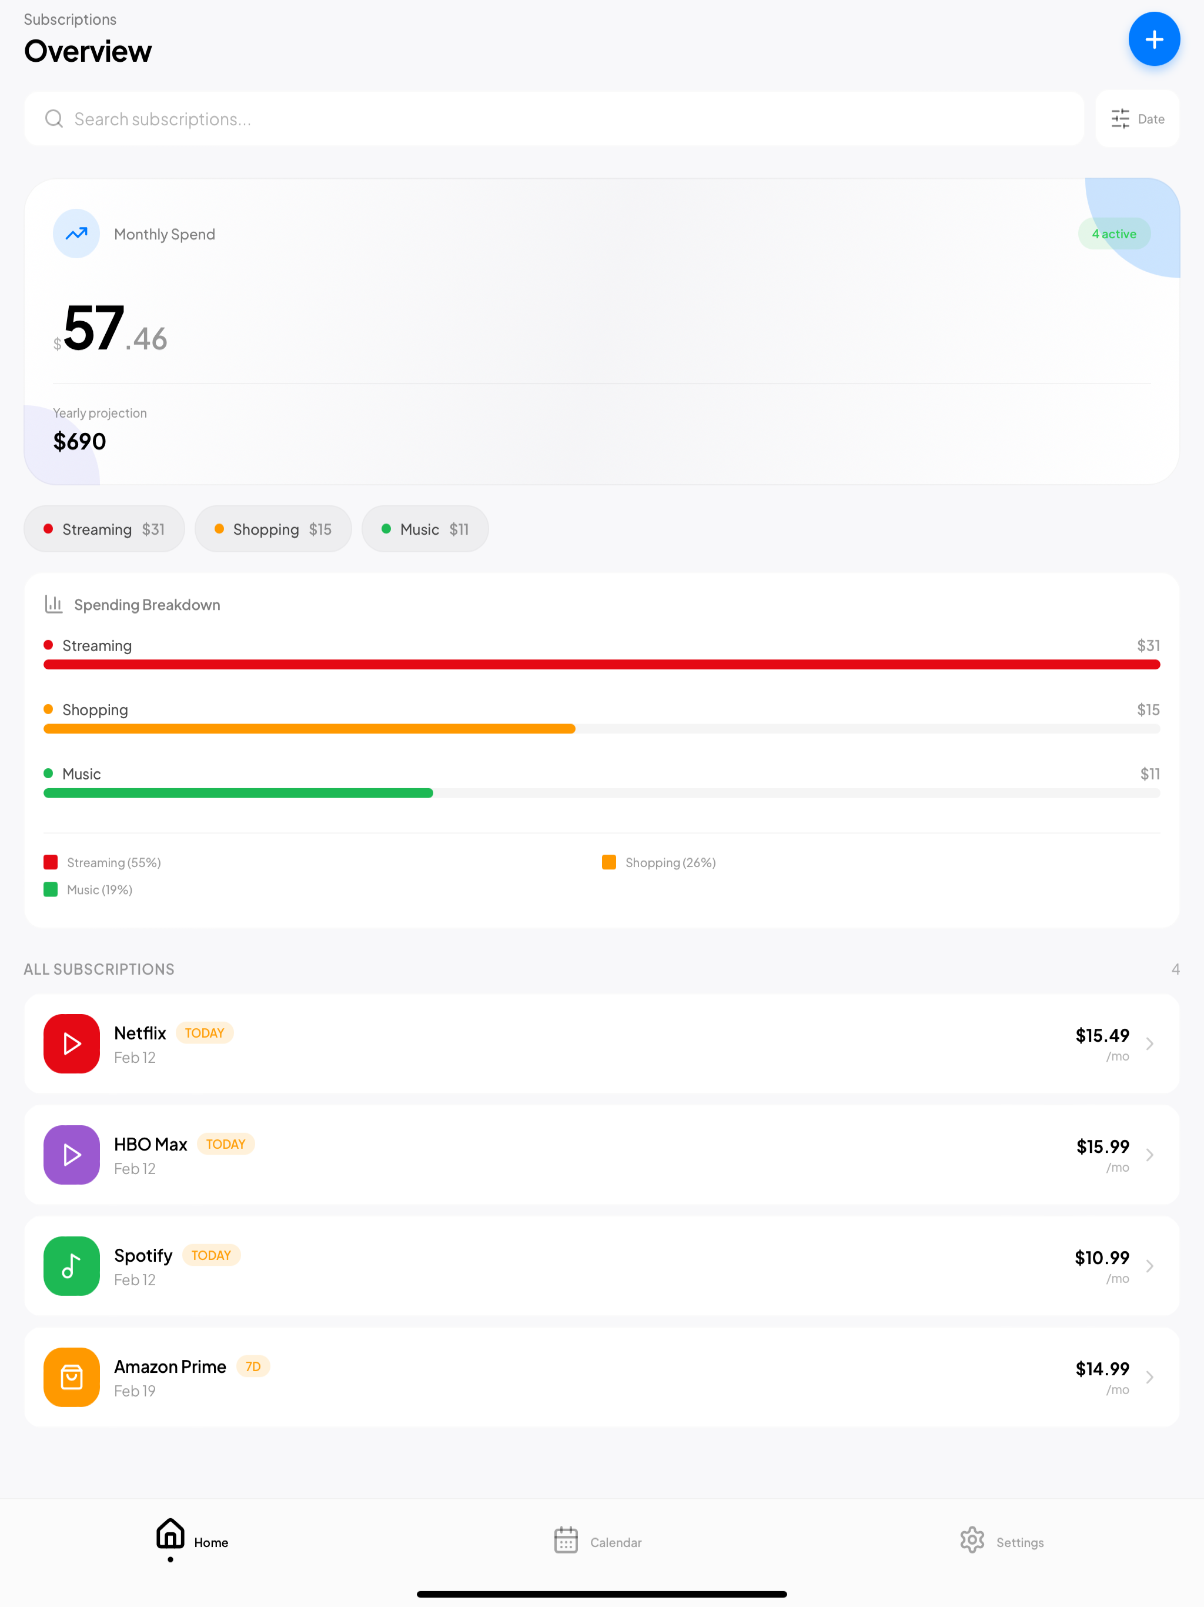Switch to the Calendar tab label
The height and width of the screenshot is (1607, 1204).
(616, 1542)
